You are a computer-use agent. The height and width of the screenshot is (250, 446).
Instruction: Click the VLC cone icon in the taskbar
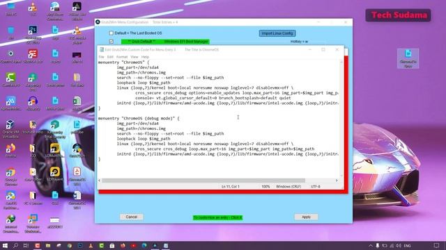(91, 245)
